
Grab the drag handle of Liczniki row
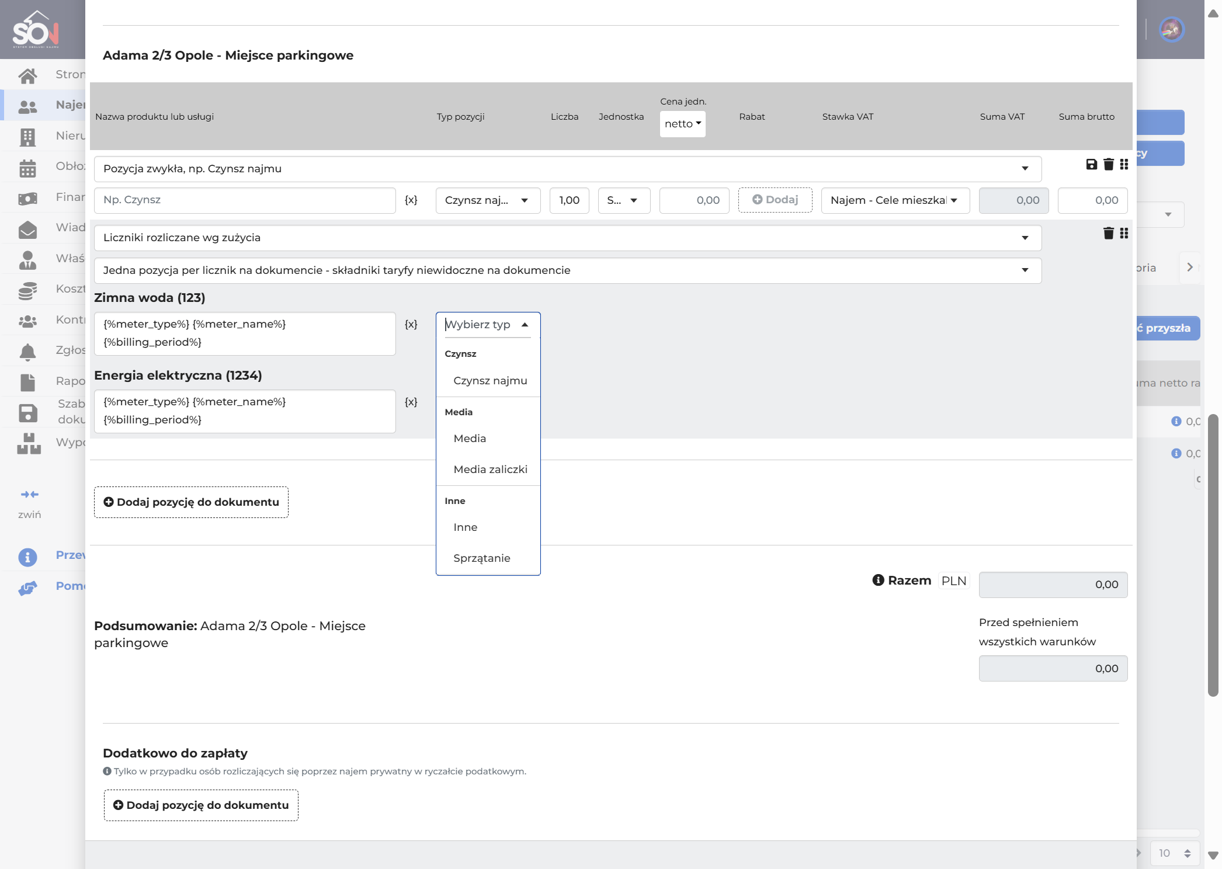click(x=1124, y=233)
